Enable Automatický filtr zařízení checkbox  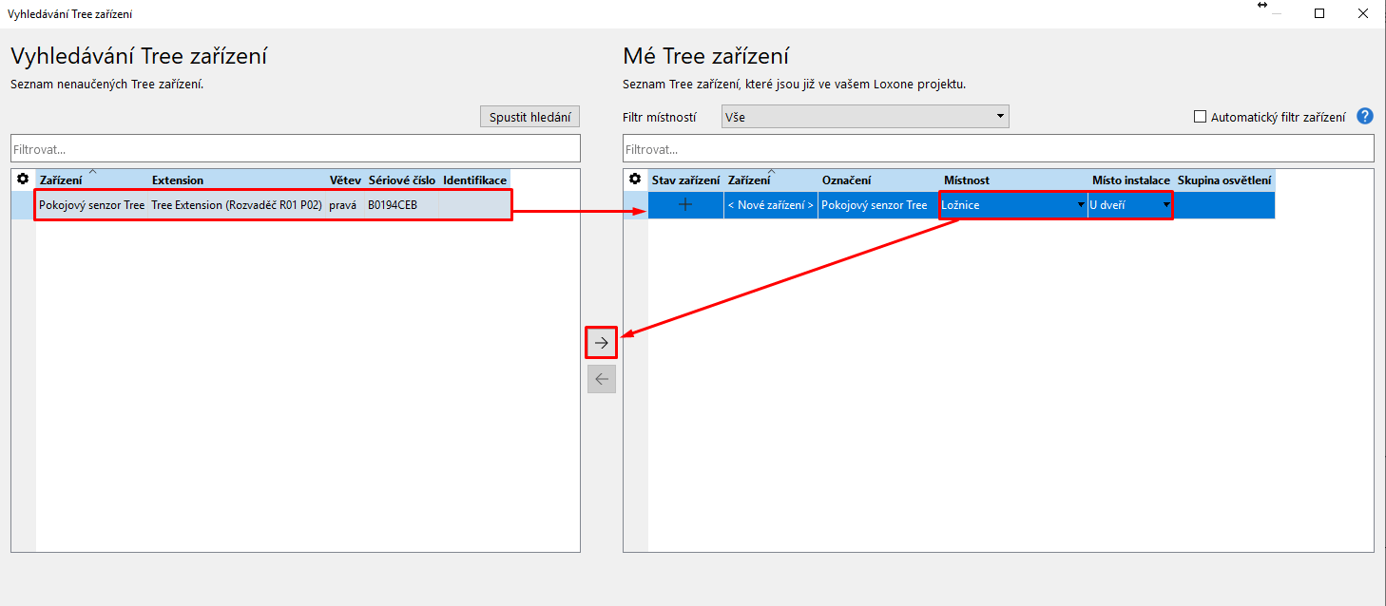click(1200, 117)
